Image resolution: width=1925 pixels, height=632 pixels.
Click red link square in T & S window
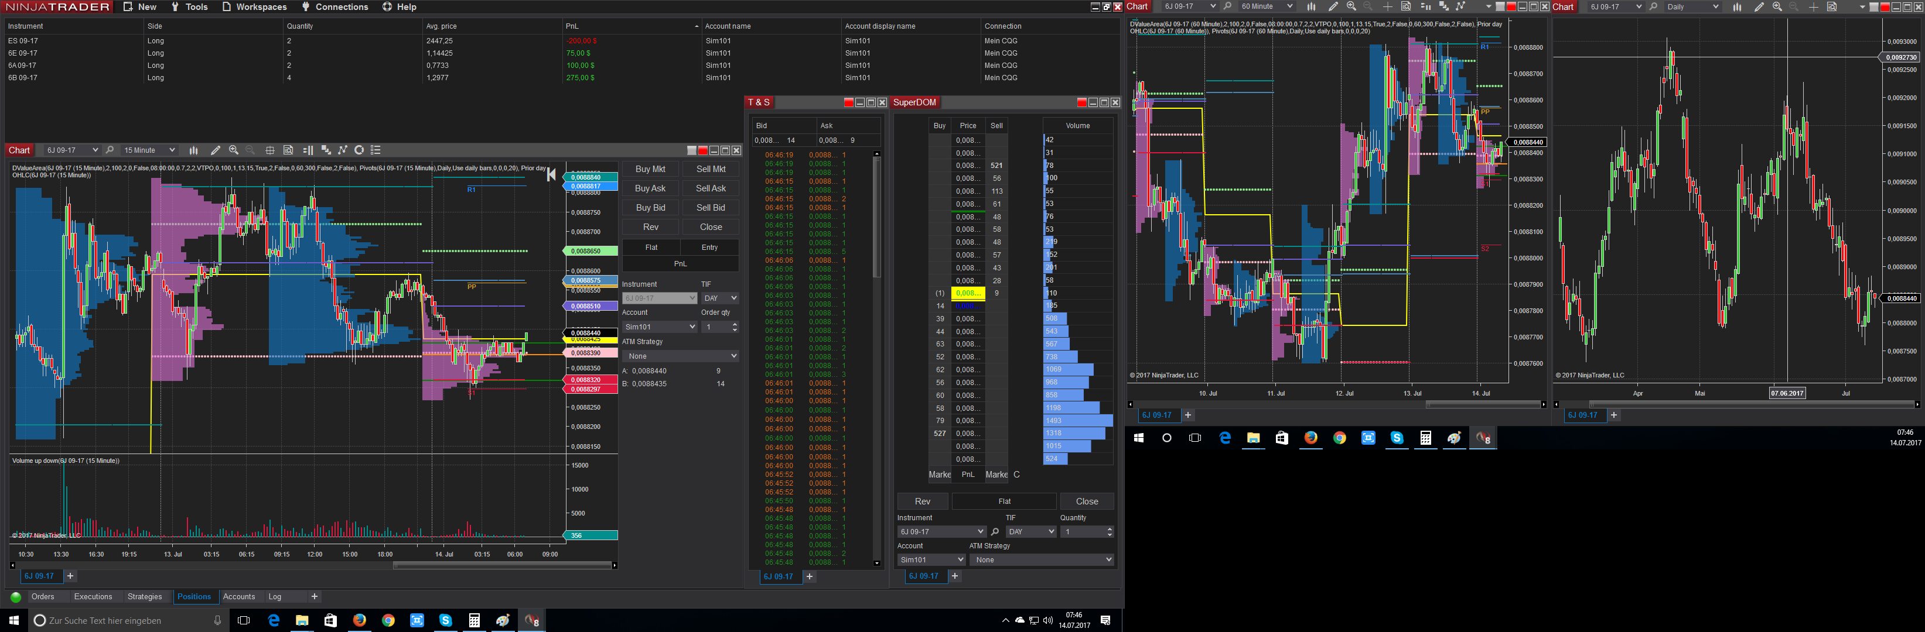pos(848,103)
